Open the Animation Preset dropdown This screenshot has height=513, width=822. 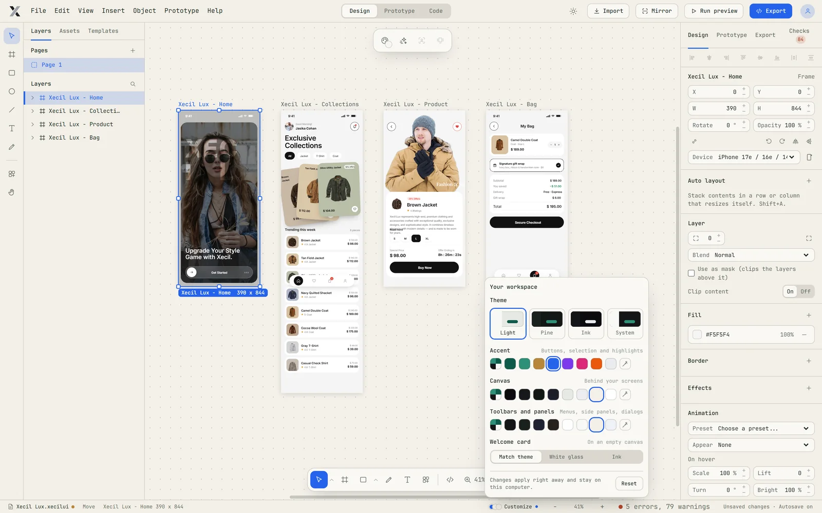coord(751,428)
